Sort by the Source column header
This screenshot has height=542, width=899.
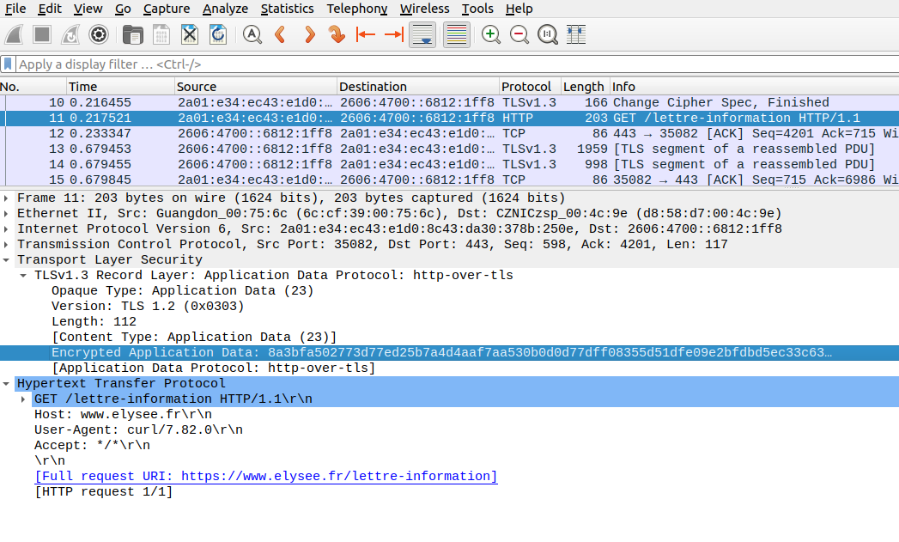point(256,87)
